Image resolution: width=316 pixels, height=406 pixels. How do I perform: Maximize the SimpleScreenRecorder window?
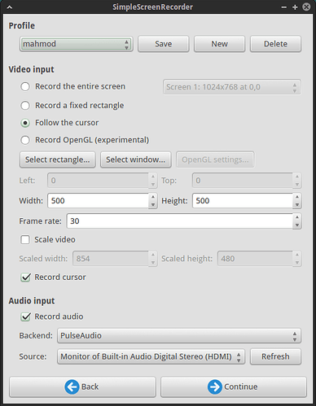pos(295,7)
